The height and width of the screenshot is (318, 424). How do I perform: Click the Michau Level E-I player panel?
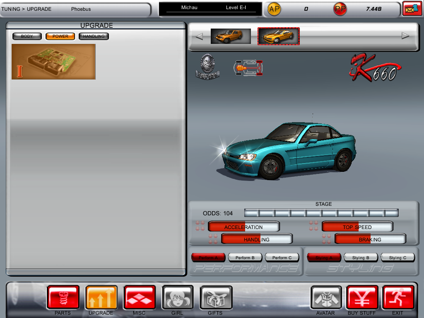[211, 9]
